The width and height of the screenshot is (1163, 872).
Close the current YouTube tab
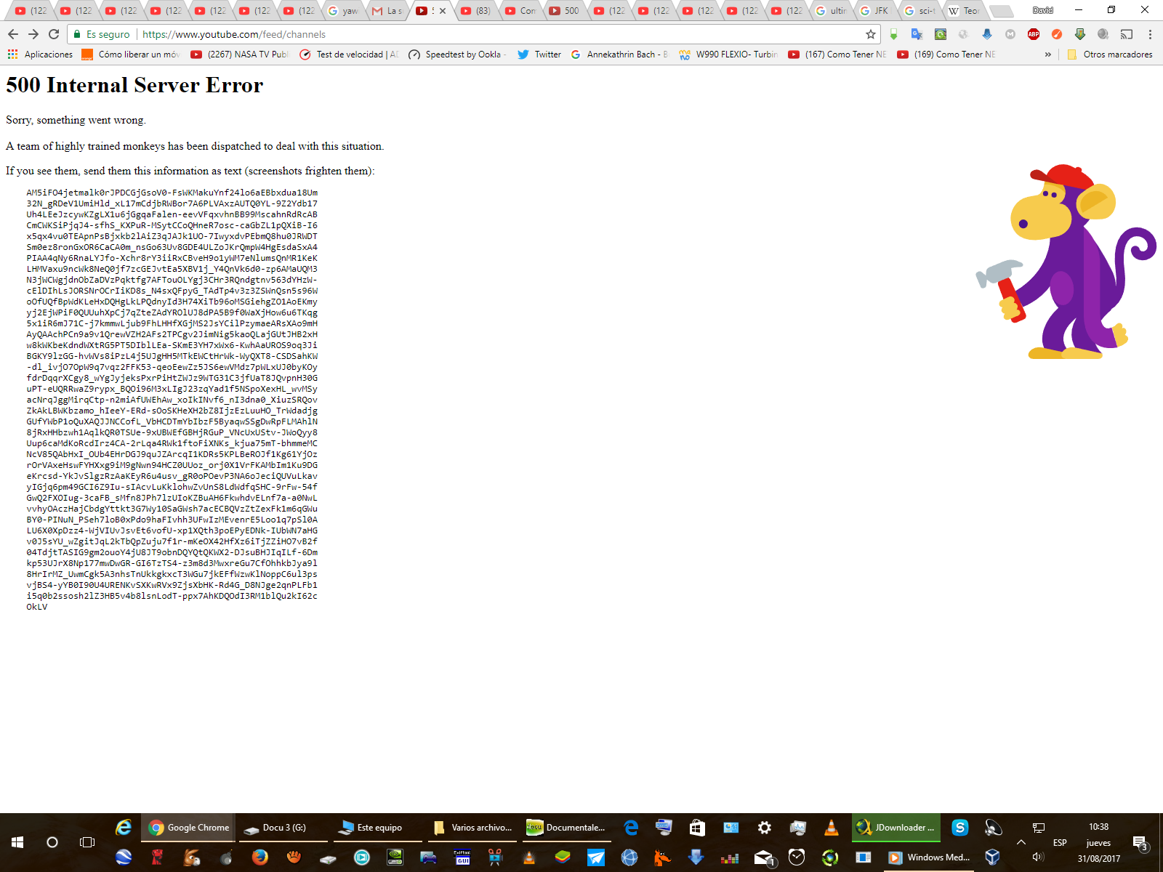point(443,11)
